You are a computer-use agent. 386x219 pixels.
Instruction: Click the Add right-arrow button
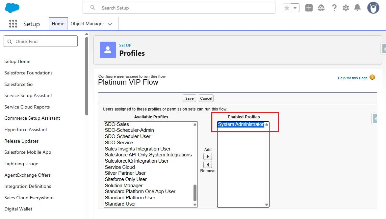tap(208, 156)
